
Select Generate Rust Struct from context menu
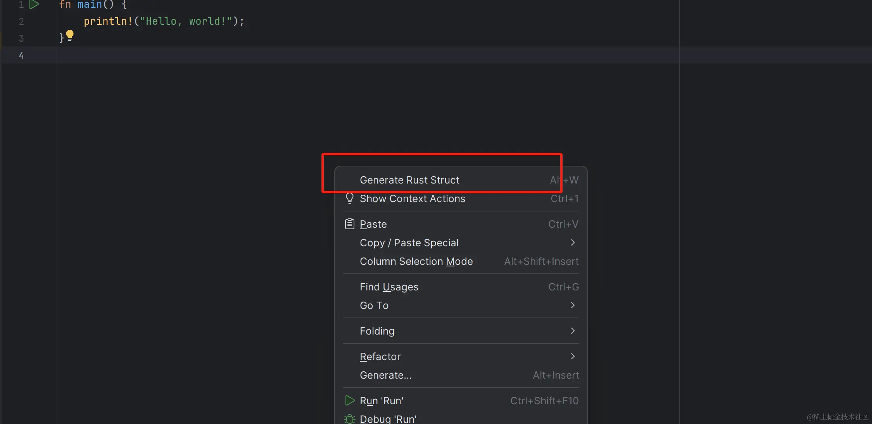coord(409,180)
